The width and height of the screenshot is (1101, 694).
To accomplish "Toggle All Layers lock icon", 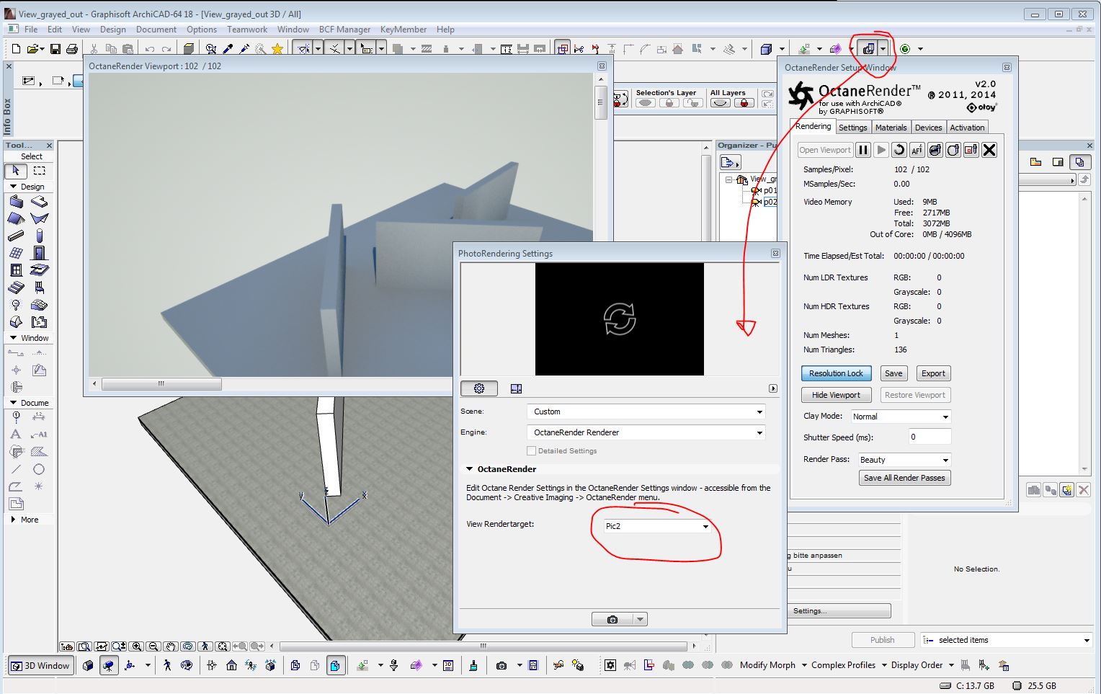I will coord(744,103).
